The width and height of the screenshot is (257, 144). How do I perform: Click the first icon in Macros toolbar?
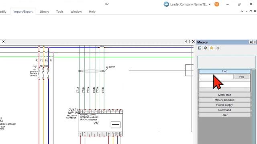click(x=200, y=48)
